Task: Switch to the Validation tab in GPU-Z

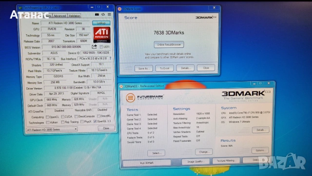Action: pyautogui.click(x=74, y=16)
